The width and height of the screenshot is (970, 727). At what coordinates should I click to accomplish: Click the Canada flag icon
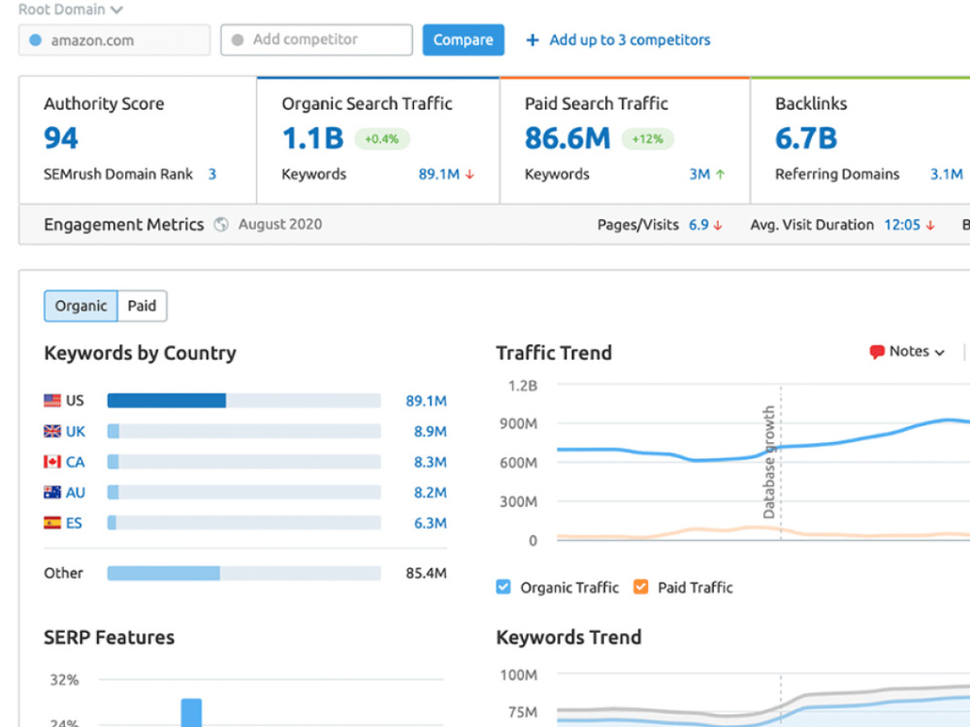pyautogui.click(x=52, y=461)
